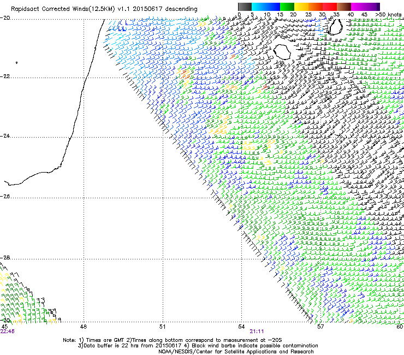This screenshot has width=404, height=355.
Task: Click the purple '22:46' pass time label
Action: tap(8, 332)
